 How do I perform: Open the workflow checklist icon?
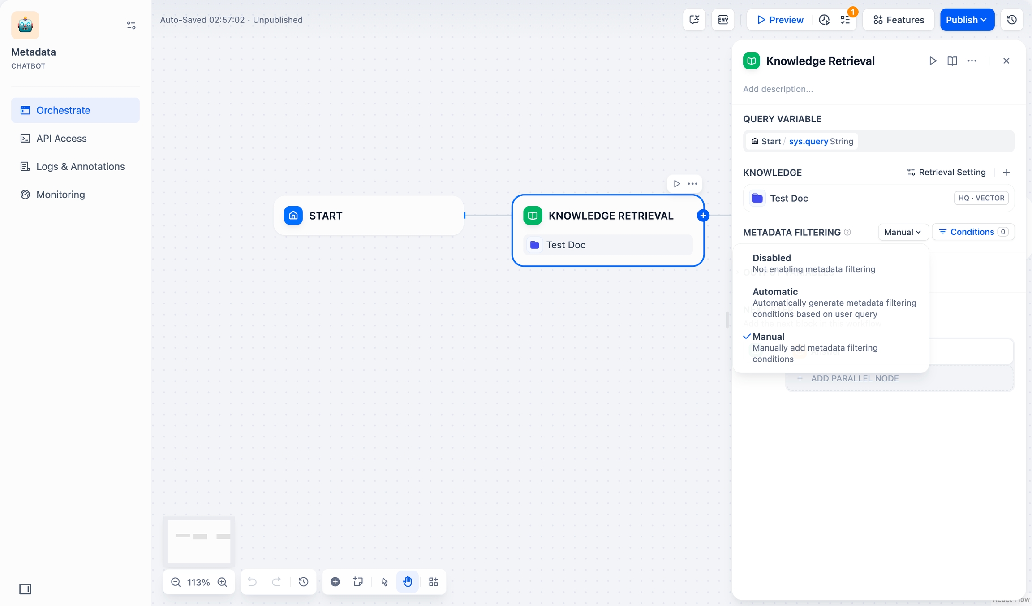tap(845, 20)
